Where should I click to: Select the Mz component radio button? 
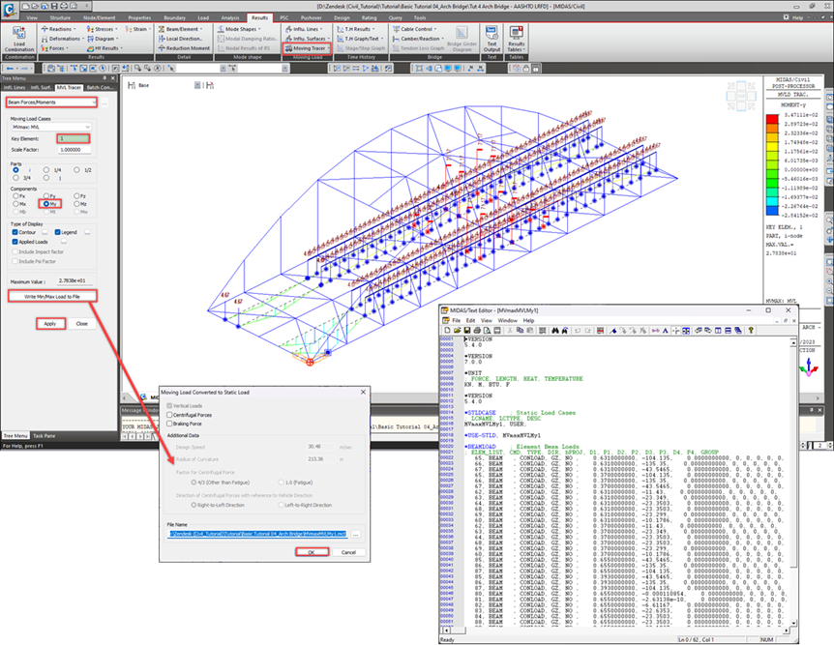tap(76, 204)
